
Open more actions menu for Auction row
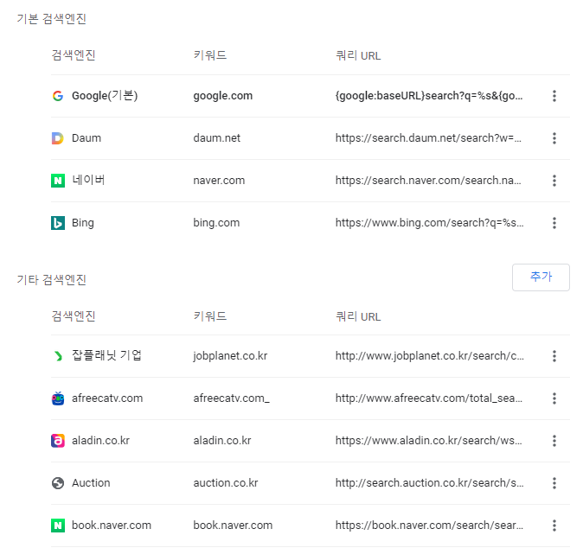coord(554,483)
